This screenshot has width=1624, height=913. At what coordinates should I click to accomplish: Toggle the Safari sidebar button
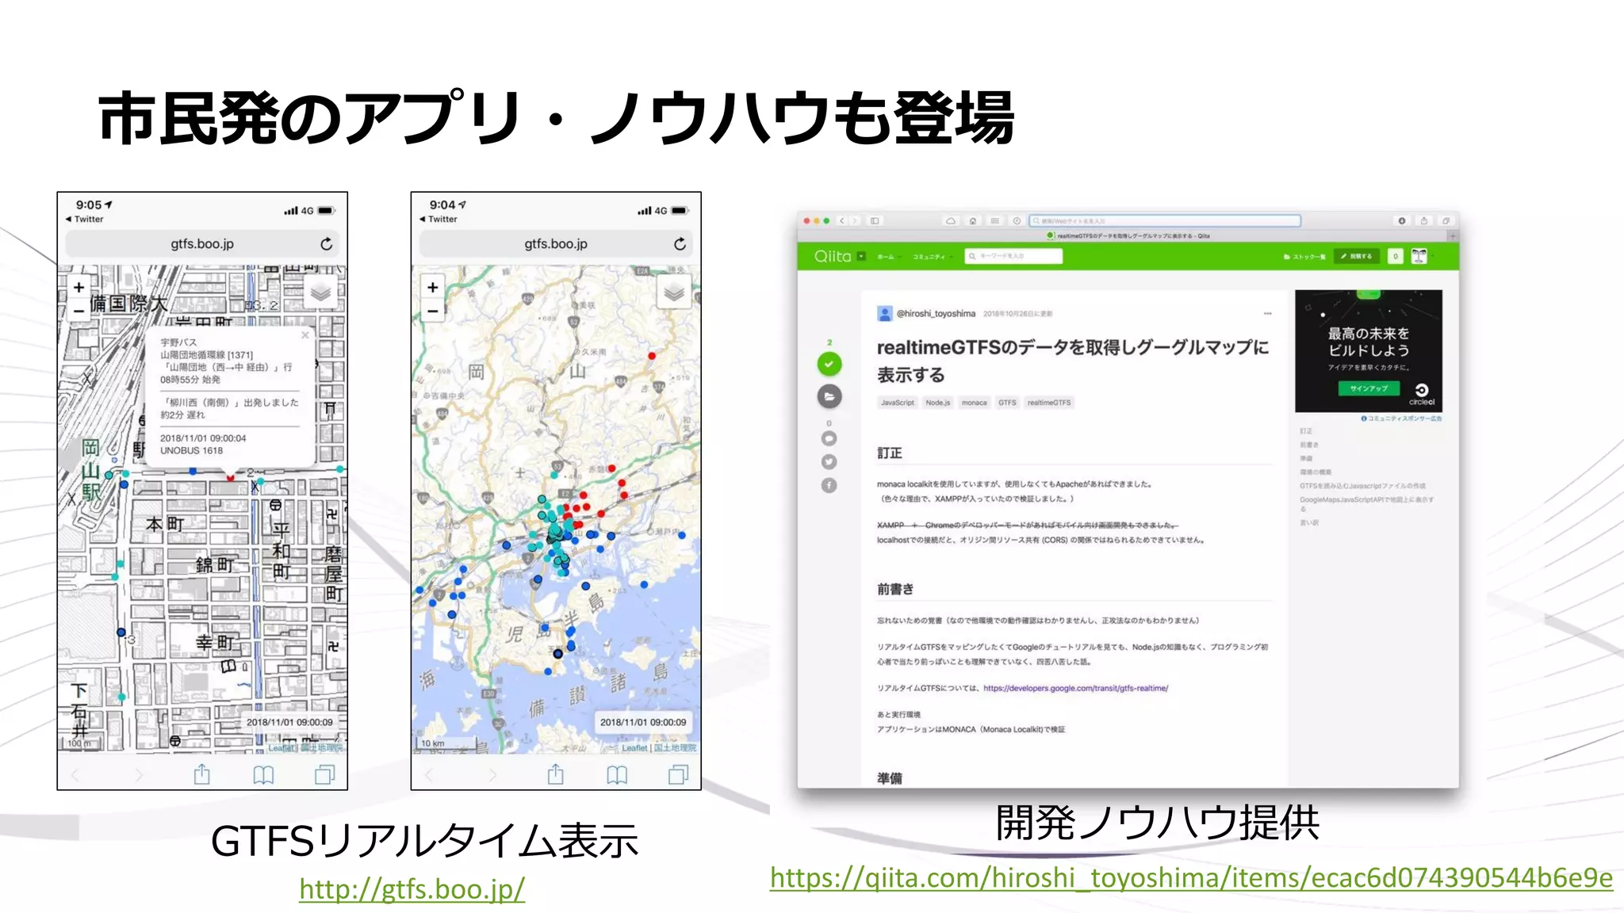[x=874, y=221]
